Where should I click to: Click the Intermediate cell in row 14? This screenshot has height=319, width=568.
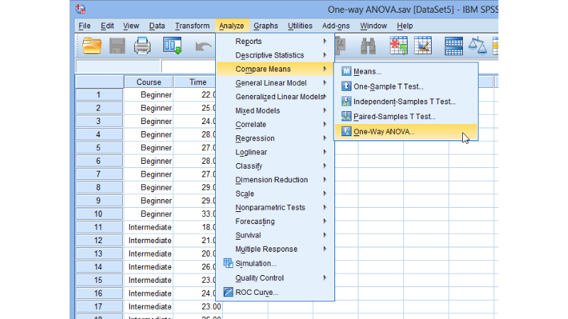[x=148, y=267]
